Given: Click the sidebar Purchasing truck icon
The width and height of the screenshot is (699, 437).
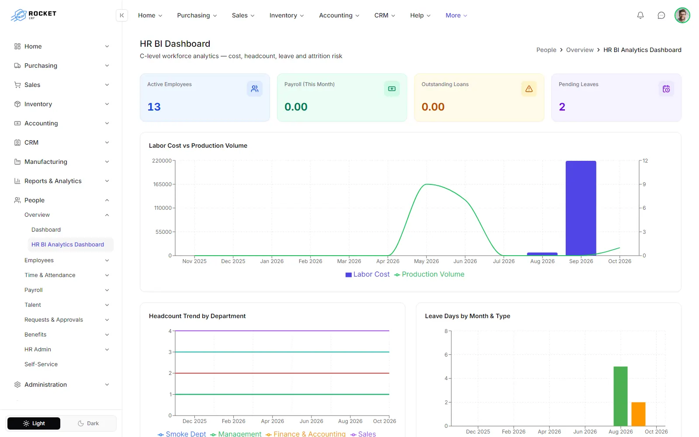Looking at the screenshot, I should click(x=17, y=66).
